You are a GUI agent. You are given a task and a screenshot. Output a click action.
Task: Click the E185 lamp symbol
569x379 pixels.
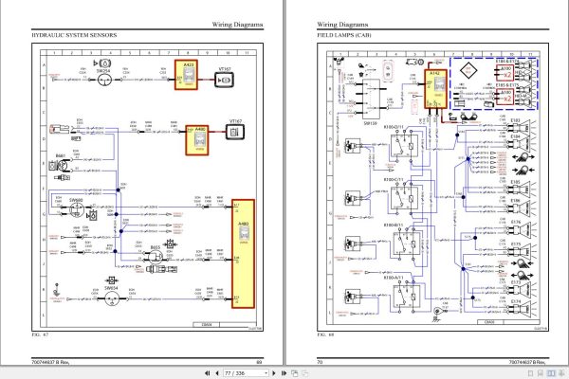coord(520,189)
